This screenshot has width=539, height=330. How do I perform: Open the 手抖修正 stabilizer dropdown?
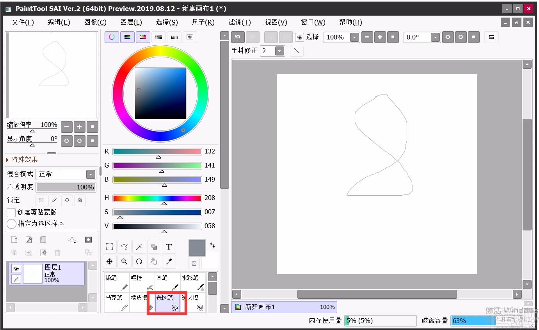click(279, 51)
